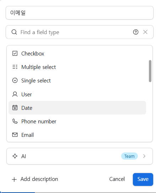Image resolution: width=156 pixels, height=193 pixels.
Task: Click the Email envelope icon
Action: (15, 135)
